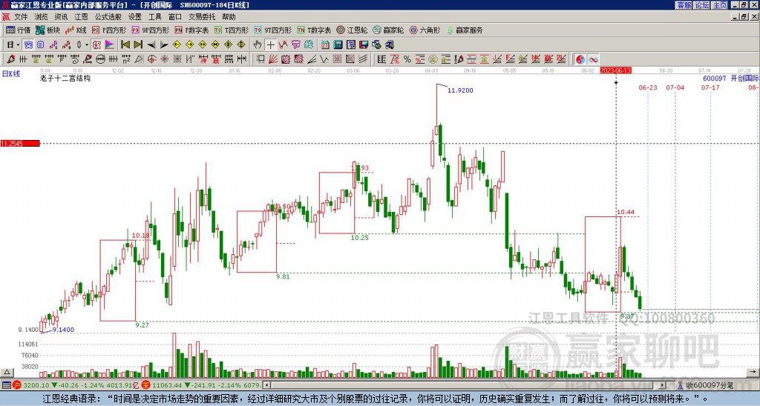Click the black left arrow icon
760x406 pixels.
151,44
